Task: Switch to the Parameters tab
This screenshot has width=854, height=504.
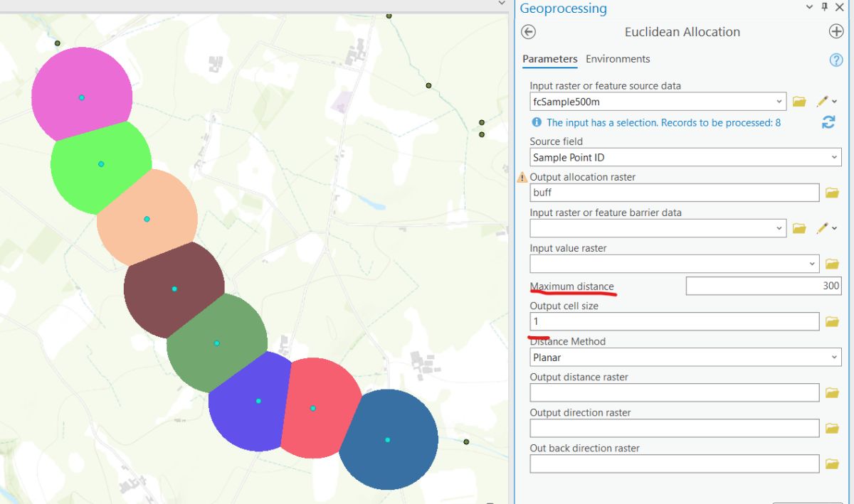Action: [x=549, y=59]
